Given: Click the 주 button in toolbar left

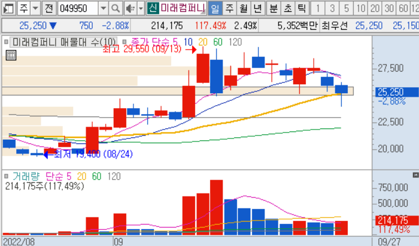Looking at the screenshot, I should coord(24,8).
